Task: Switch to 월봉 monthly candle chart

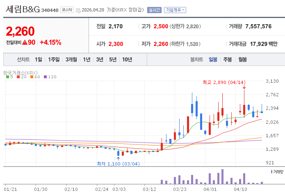Action: click(x=242, y=59)
